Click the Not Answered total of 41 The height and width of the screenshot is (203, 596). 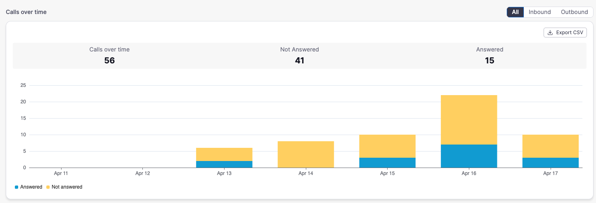[300, 61]
